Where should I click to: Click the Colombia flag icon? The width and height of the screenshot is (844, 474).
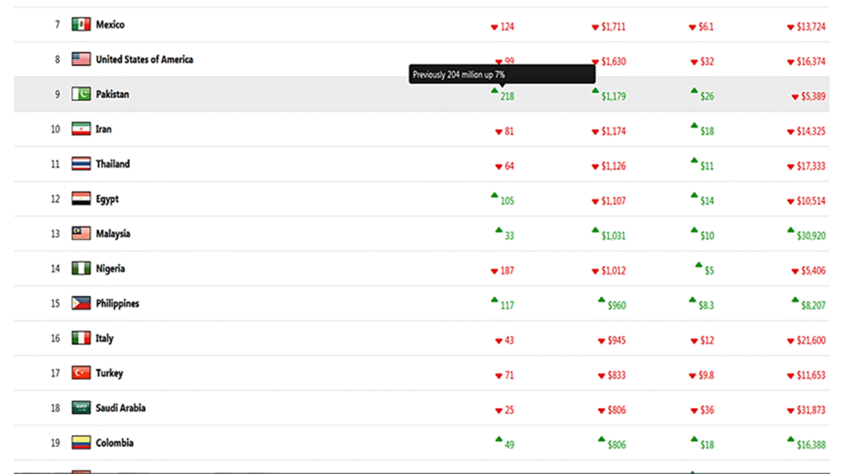[x=81, y=443]
